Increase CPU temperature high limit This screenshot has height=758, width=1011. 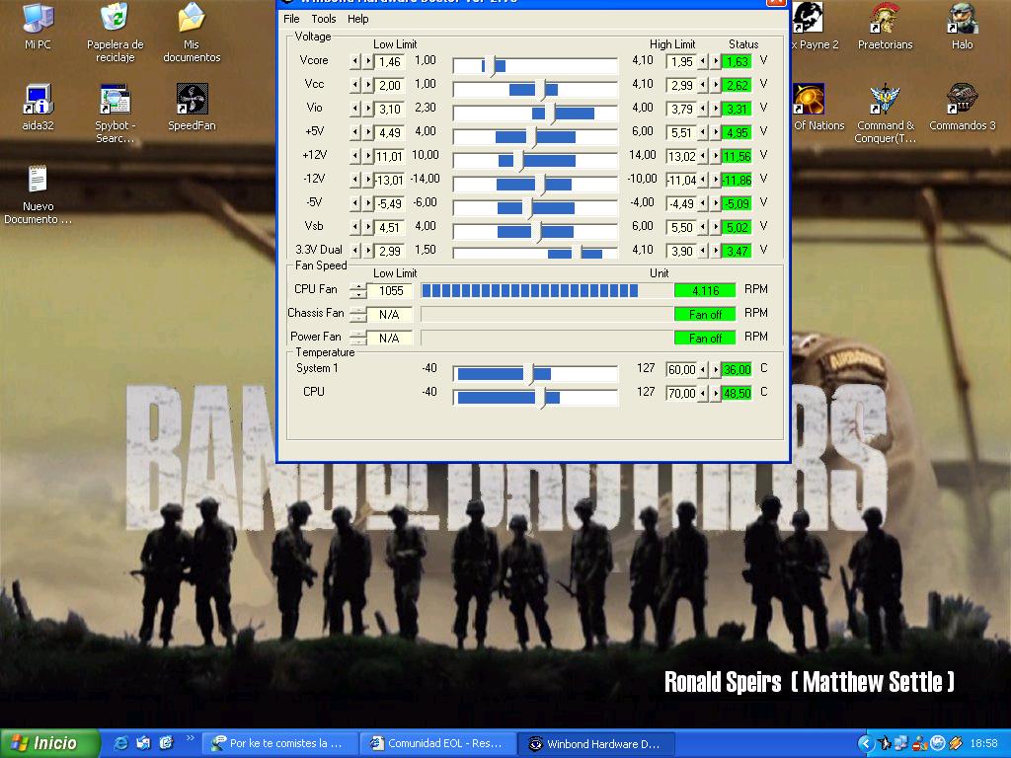[x=715, y=393]
